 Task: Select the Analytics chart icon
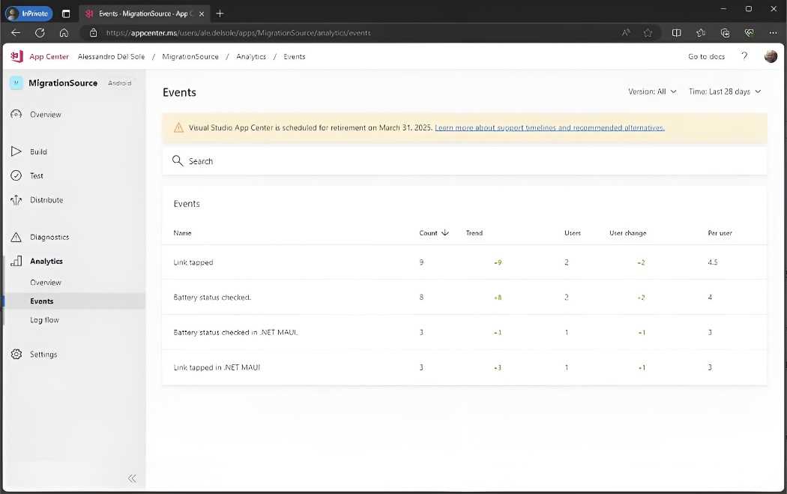pyautogui.click(x=16, y=261)
